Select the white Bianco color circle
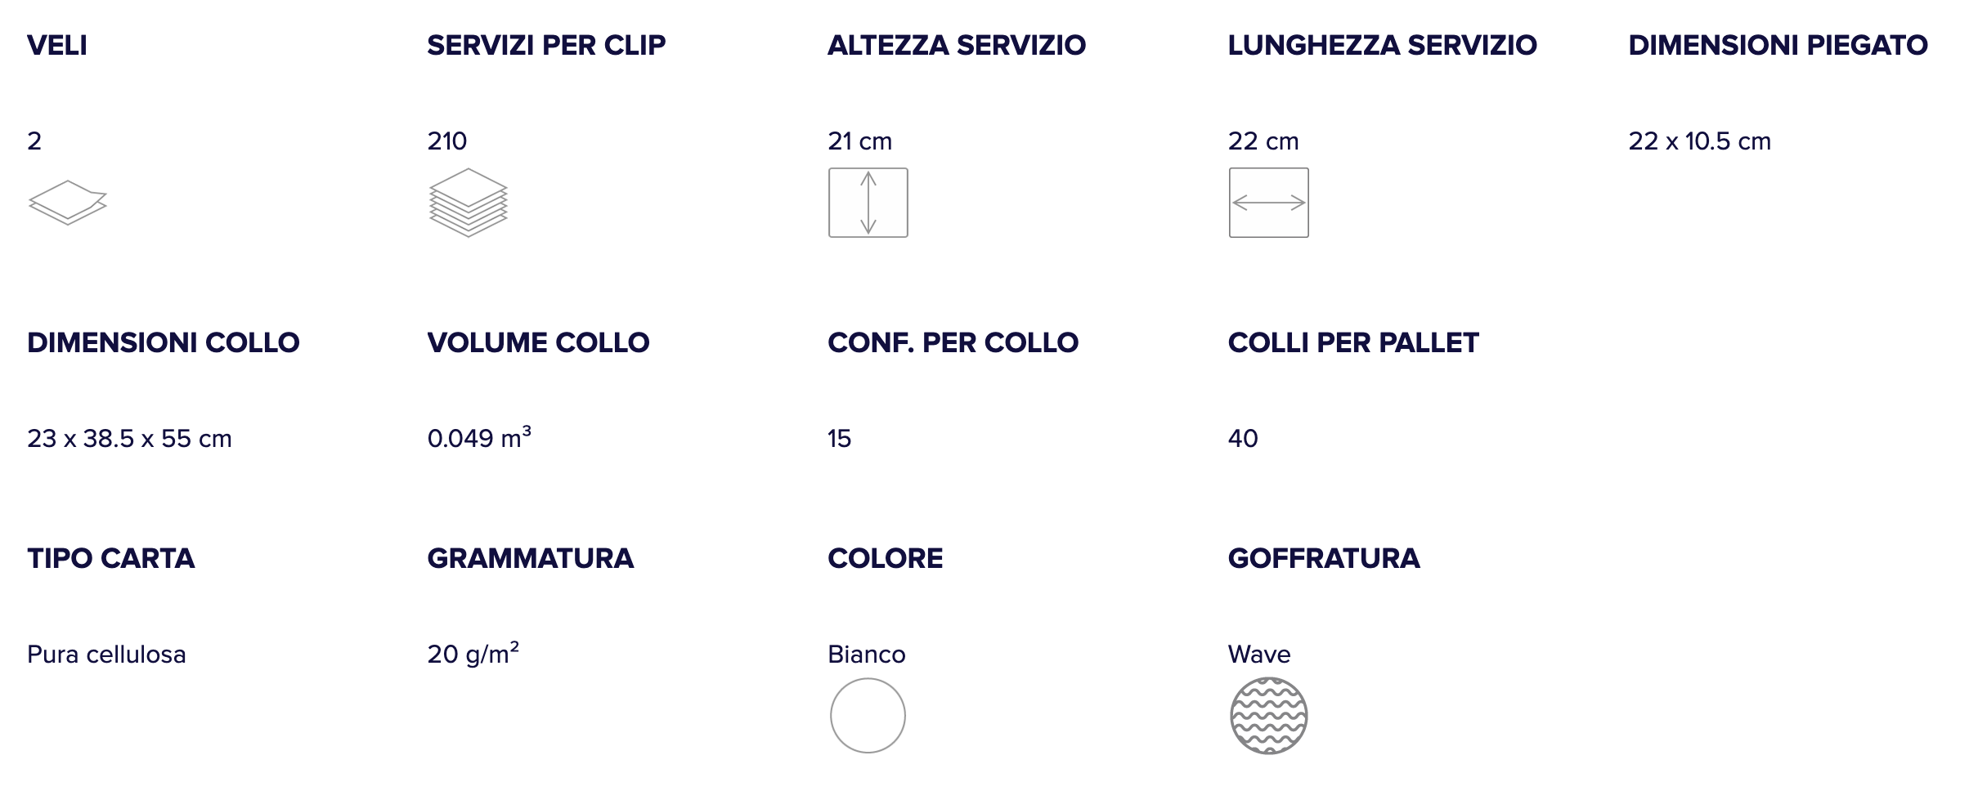The image size is (1987, 791). coord(868,716)
